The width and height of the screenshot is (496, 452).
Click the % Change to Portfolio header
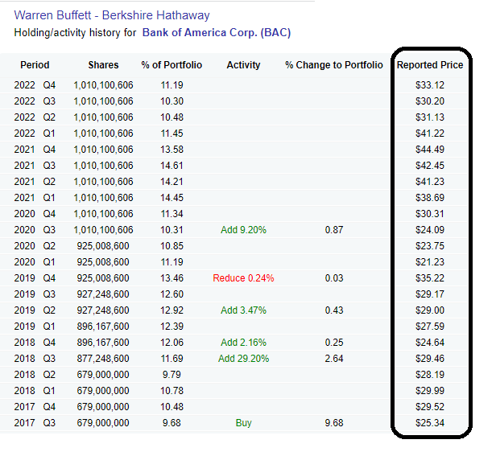pos(333,65)
